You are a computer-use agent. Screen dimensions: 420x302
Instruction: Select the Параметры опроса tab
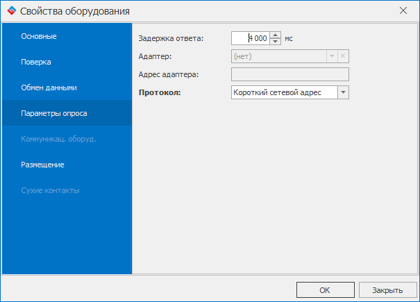pyautogui.click(x=67, y=113)
